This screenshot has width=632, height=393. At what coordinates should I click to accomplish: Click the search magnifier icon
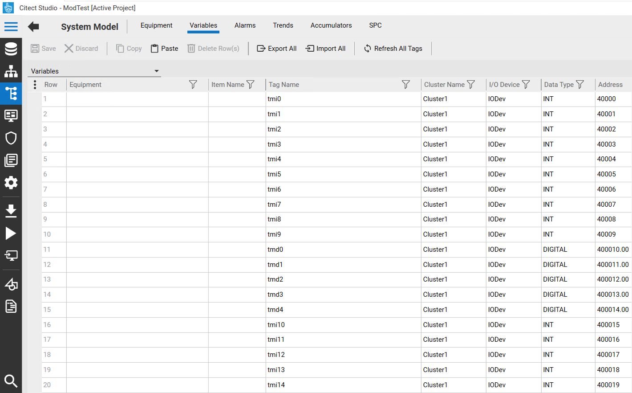pyautogui.click(x=11, y=381)
